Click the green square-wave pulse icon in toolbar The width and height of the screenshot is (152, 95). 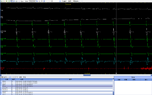click(9, 1)
